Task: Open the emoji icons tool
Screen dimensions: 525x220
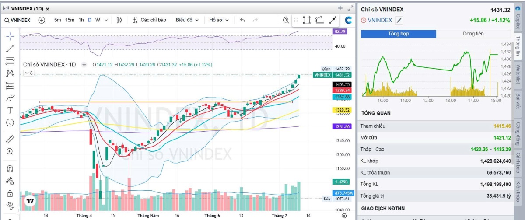Action: point(10,122)
